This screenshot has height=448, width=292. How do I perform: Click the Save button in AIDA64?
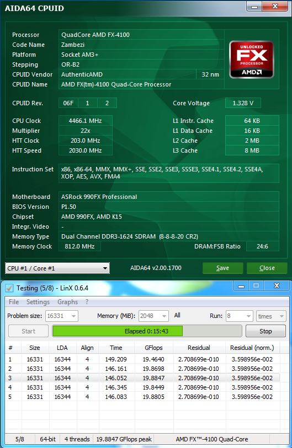[222, 268]
